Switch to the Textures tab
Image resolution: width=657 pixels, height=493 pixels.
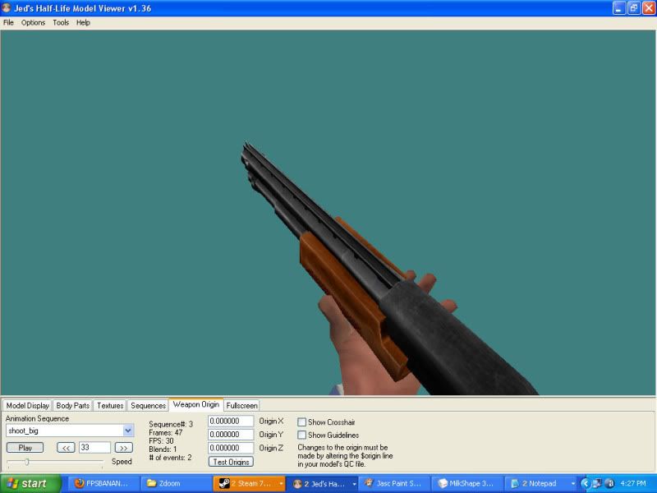click(x=110, y=405)
